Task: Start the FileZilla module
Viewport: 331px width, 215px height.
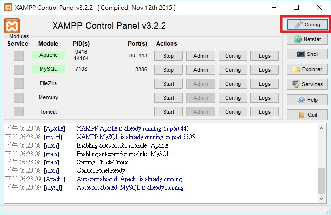Action: (x=168, y=84)
